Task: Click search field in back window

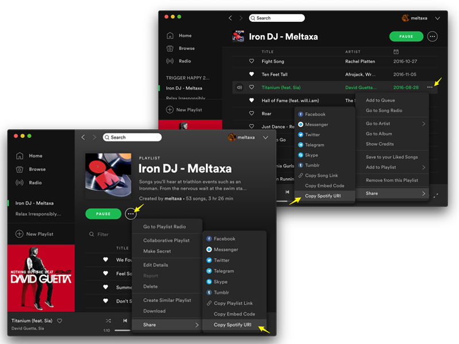Action: point(277,18)
